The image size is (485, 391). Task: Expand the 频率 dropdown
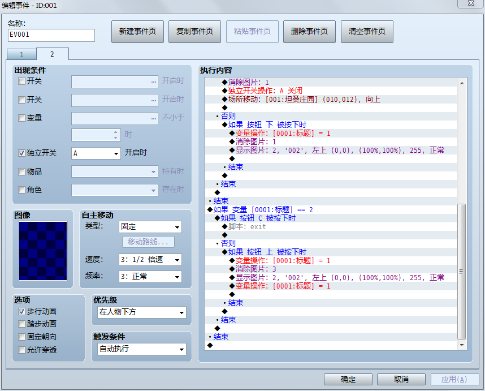click(x=150, y=277)
